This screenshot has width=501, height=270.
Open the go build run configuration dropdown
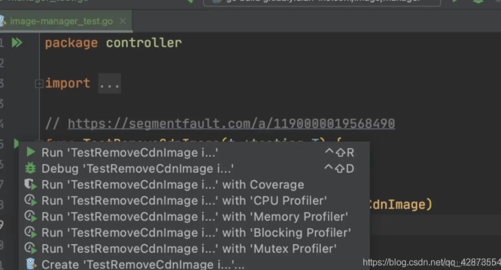(322, 2)
